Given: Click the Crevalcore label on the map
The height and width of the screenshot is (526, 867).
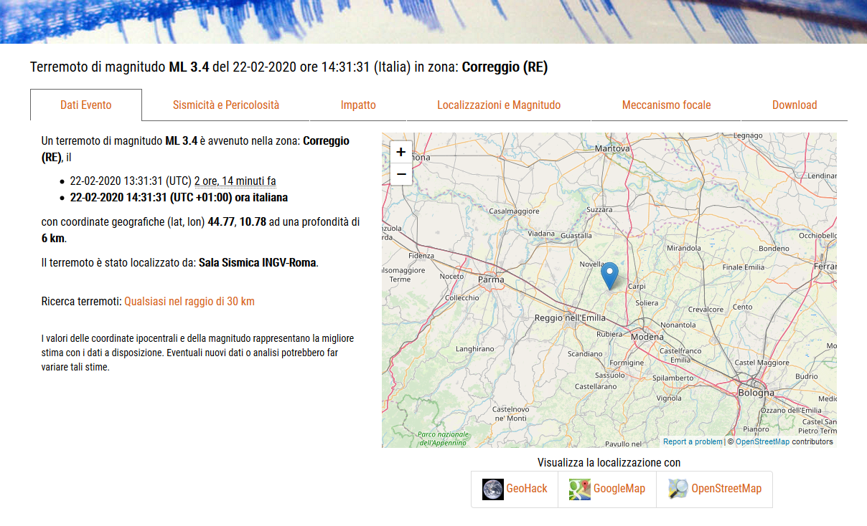Looking at the screenshot, I should click(706, 310).
